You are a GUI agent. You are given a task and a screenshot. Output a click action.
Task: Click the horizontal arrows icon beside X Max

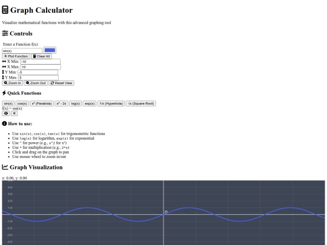point(4,67)
